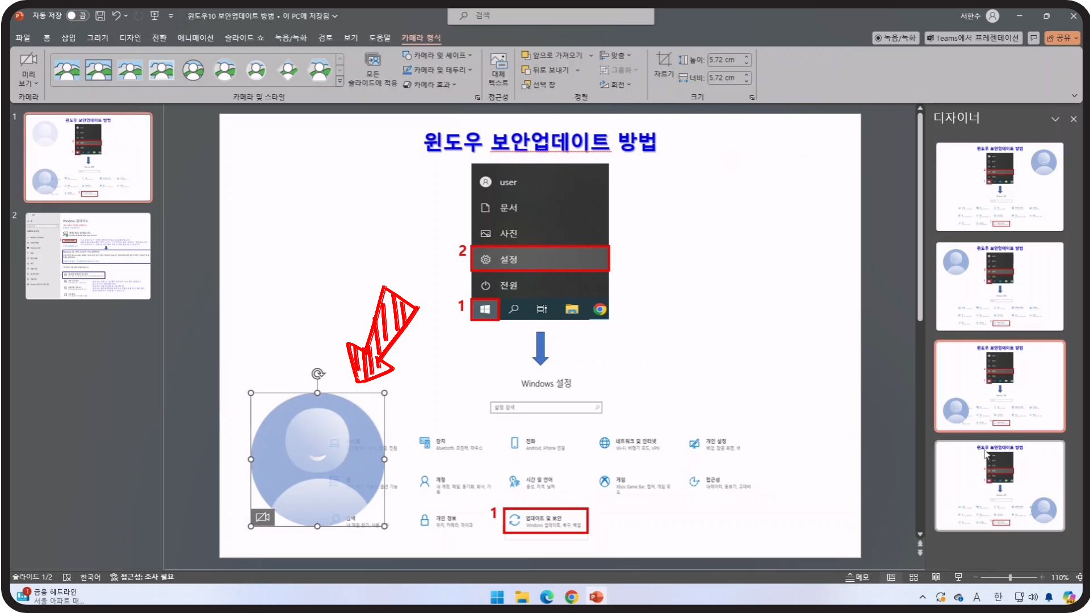
Task: Click the PowerPoint icon on taskbar
Action: (596, 597)
